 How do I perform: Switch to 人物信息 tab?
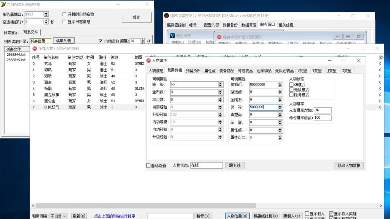[156, 71]
